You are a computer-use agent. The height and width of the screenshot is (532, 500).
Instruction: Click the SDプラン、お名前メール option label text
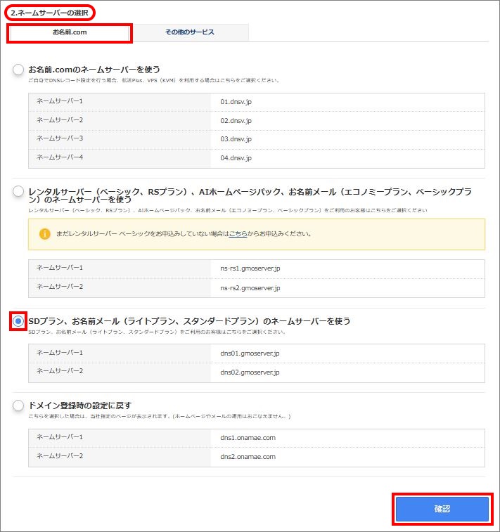(189, 321)
